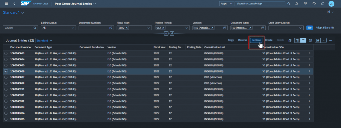Expand the share options chevron
341x128 pixels.
333,12
